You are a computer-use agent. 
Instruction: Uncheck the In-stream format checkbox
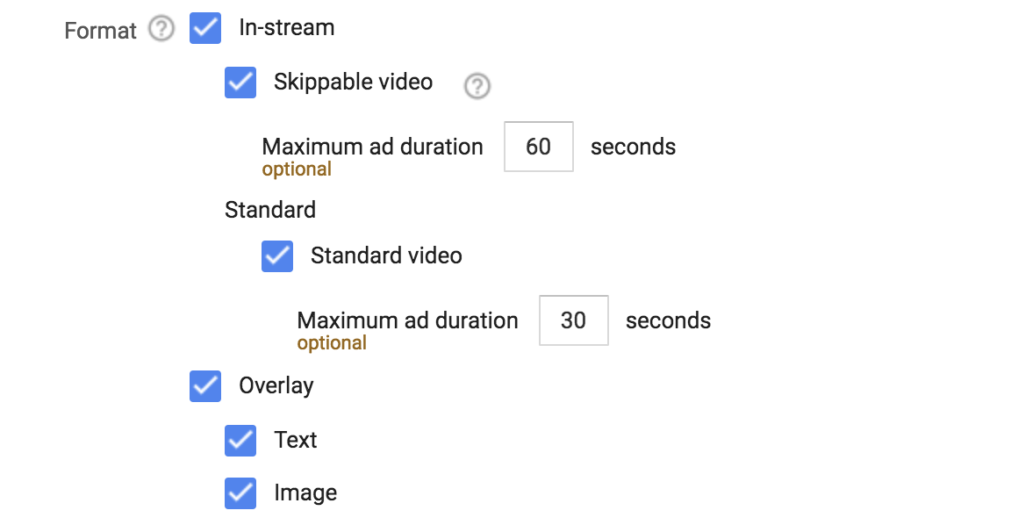(x=204, y=29)
